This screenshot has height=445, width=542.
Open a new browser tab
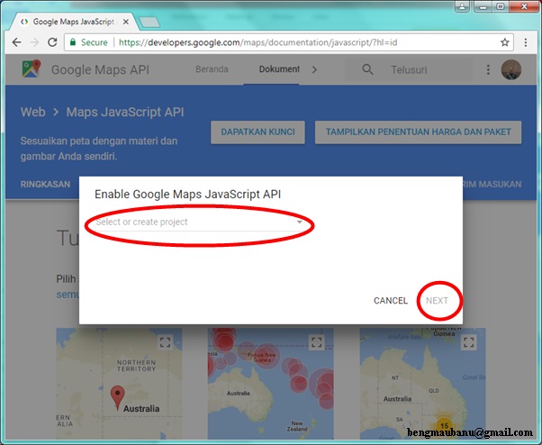(149, 23)
